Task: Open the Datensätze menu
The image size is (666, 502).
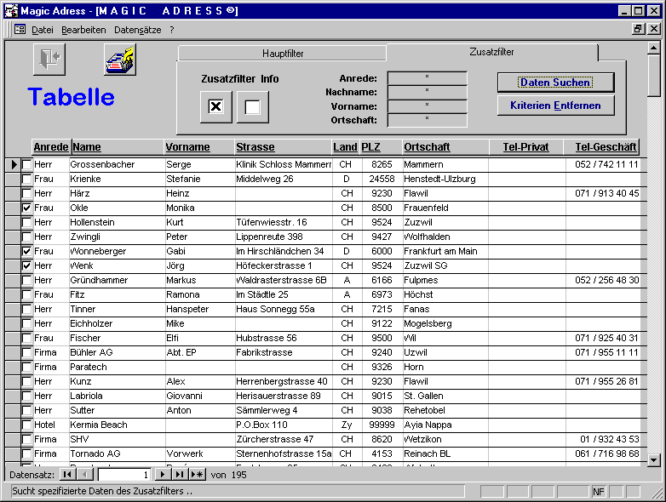Action: [138, 29]
